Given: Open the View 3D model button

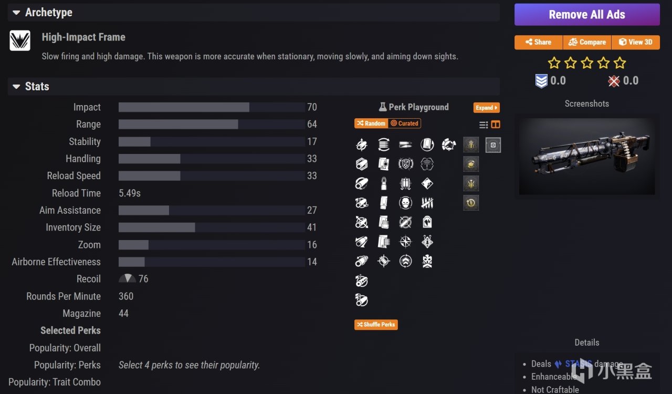Looking at the screenshot, I should [635, 42].
